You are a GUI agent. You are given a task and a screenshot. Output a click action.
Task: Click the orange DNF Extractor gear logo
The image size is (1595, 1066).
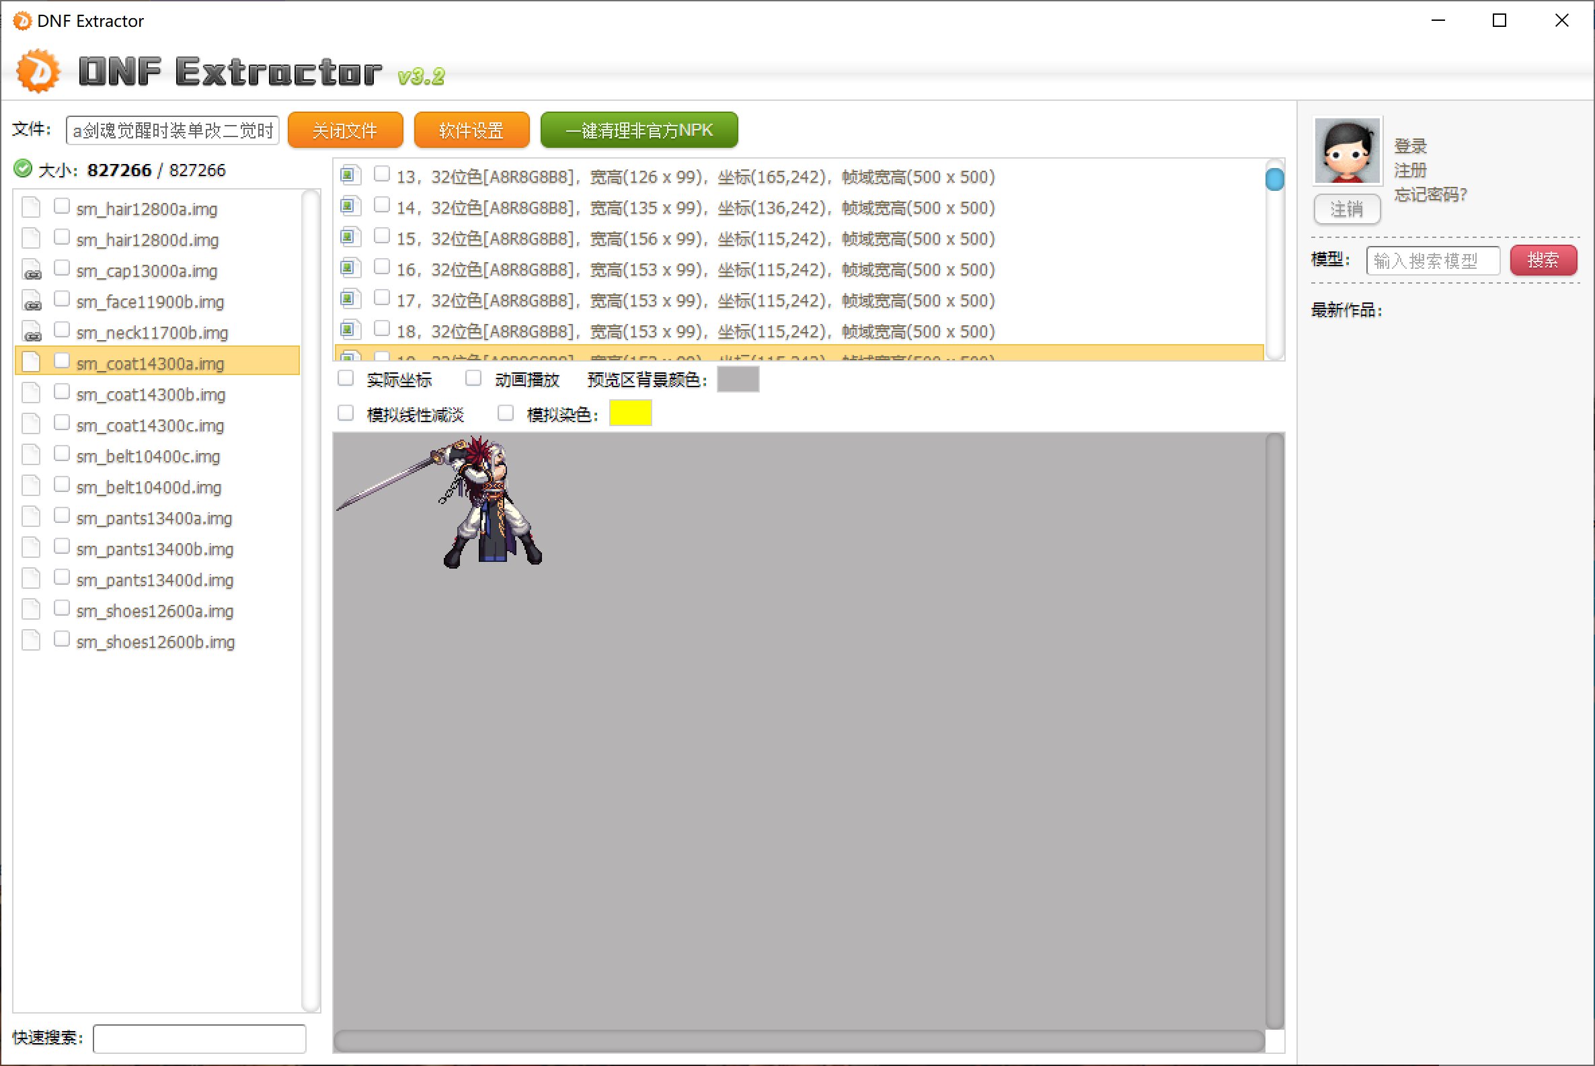click(38, 71)
